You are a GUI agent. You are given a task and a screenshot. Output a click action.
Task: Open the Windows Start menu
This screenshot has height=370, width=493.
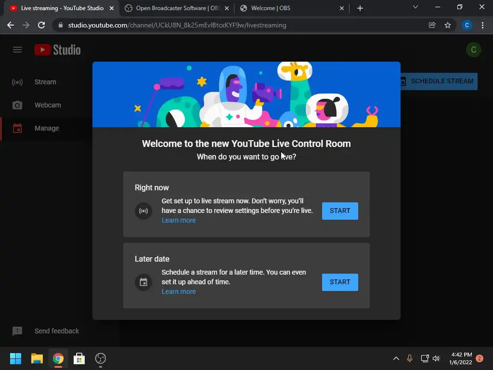pos(15,358)
